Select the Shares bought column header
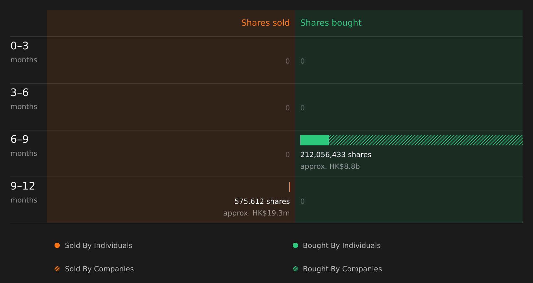Viewport: 533px width, 283px height. point(331,23)
